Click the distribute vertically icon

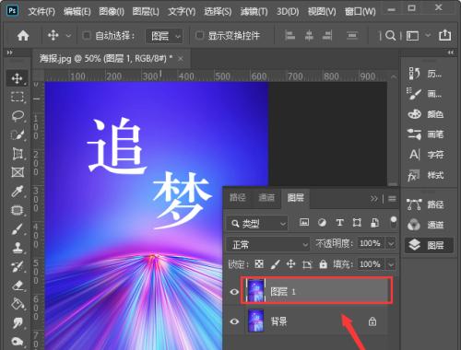[352, 36]
